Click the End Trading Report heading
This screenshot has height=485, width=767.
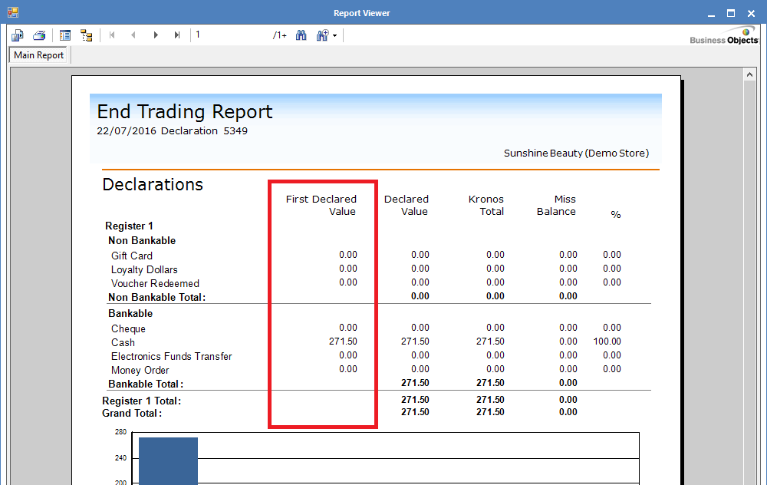pos(184,111)
